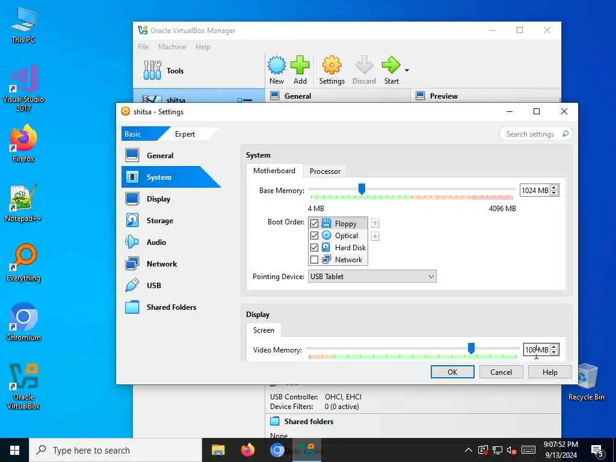Open Start dropdown arrow in VirtualBox Manager

(407, 70)
